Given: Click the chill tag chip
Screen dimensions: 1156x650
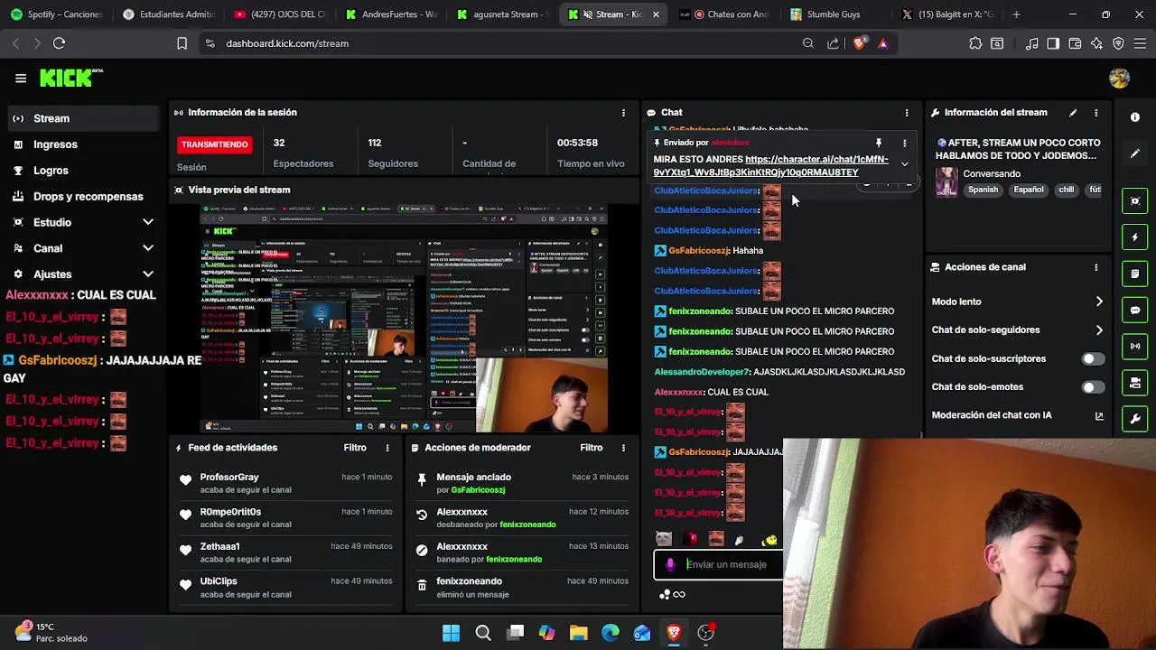Looking at the screenshot, I should click(1066, 190).
